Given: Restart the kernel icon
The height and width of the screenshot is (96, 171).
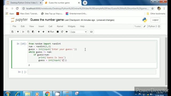Looking at the screenshot, I should click(x=62, y=32).
